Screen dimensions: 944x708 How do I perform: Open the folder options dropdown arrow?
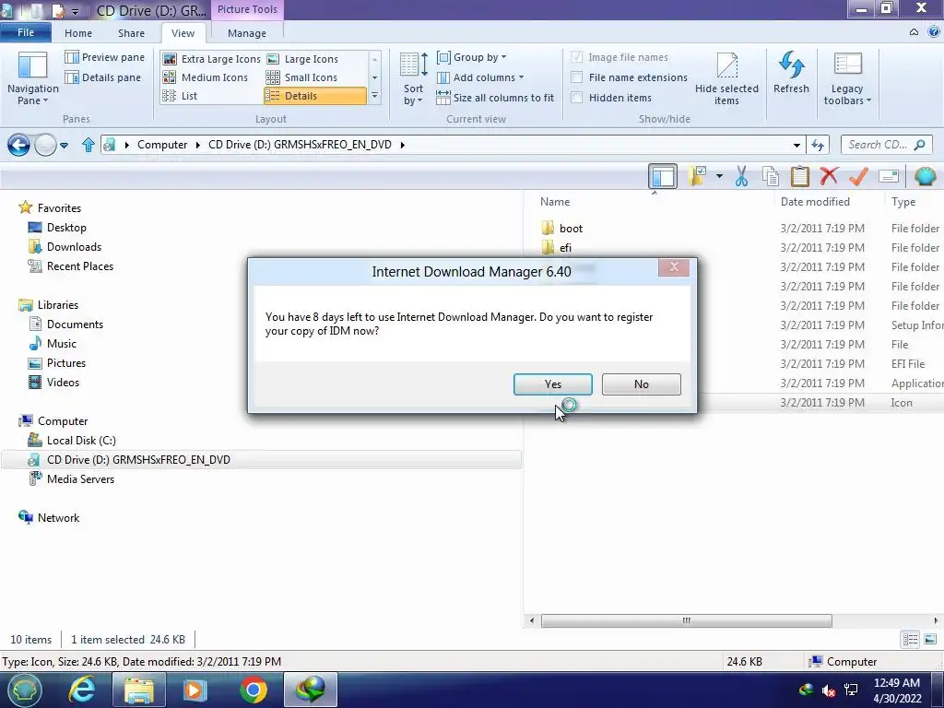coord(719,176)
